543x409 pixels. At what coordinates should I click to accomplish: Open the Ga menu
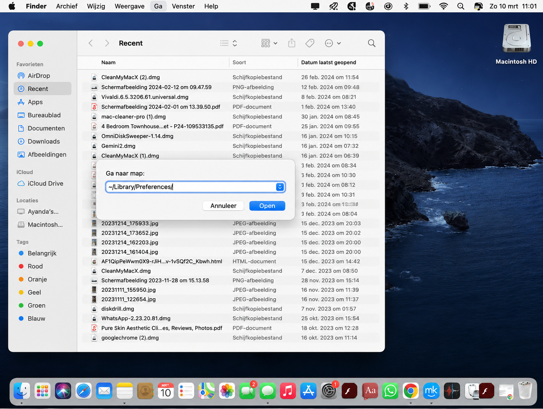coord(158,6)
